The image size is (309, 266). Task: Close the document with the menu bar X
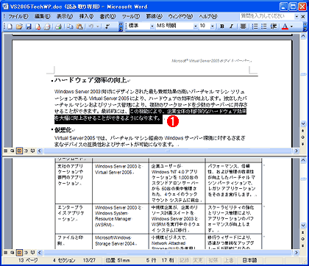click(304, 16)
